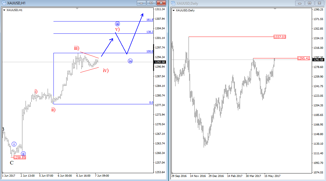This screenshot has width=326, height=181.
Task: Close the XAUUSD,Daily chart window
Action: (x=319, y=3)
